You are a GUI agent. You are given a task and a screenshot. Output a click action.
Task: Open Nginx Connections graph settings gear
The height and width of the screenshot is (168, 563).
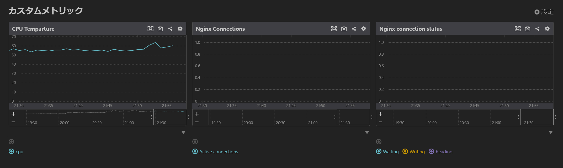tap(364, 29)
